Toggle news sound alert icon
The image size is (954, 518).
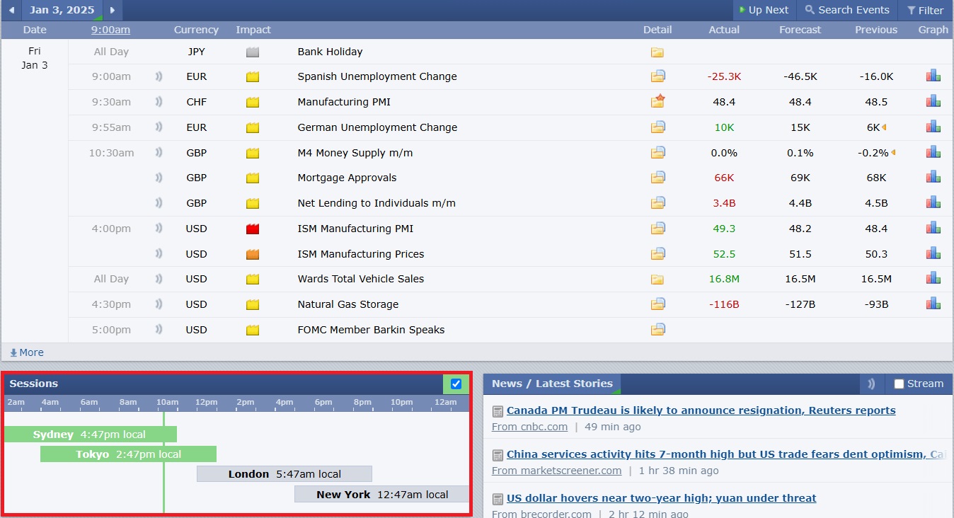(x=871, y=384)
